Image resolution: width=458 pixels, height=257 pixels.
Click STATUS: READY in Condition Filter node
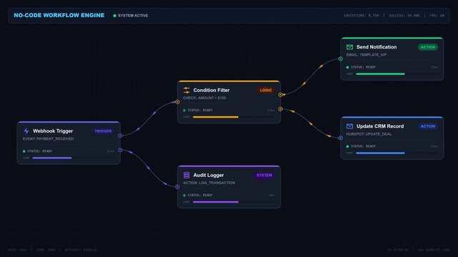pyautogui.click(x=200, y=110)
